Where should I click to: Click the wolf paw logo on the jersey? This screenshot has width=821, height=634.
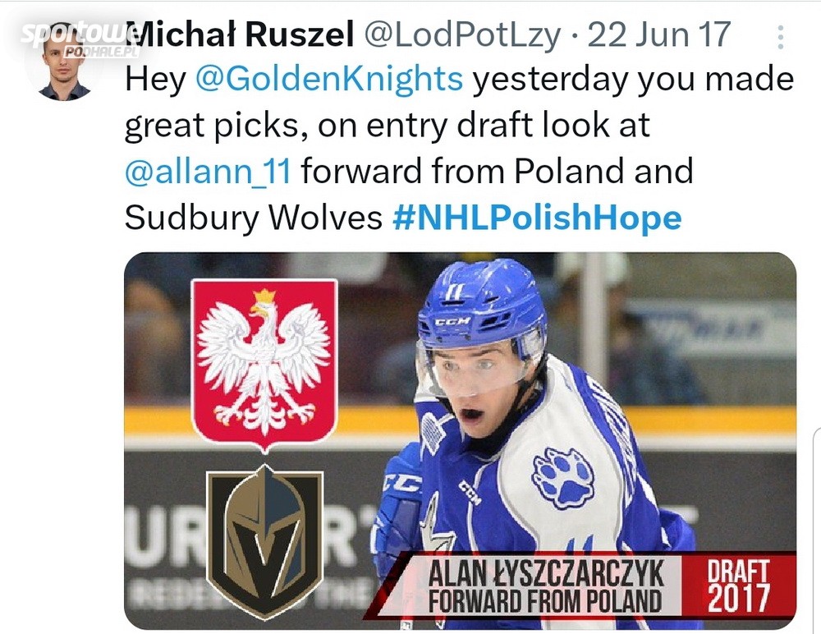tap(563, 476)
